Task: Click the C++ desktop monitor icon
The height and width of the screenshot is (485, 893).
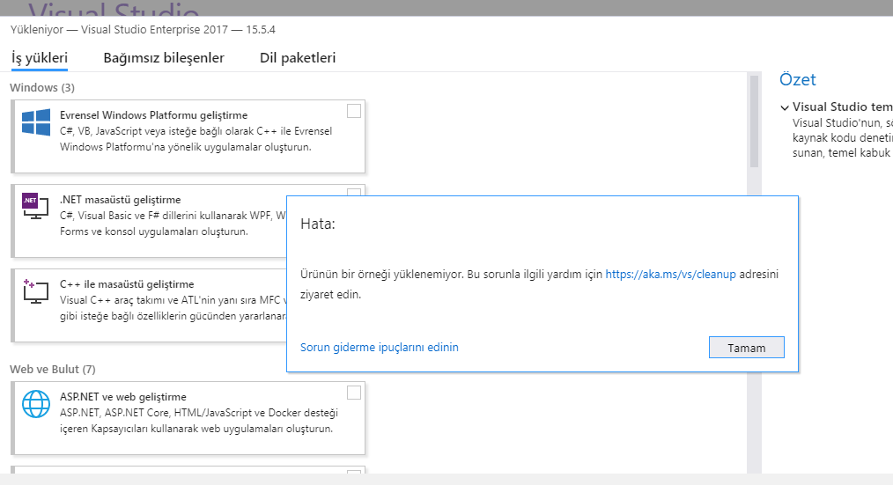Action: [35, 290]
